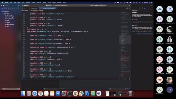Open the Xcode menu
Screen dimensions: 176x99
tap(7, 2)
